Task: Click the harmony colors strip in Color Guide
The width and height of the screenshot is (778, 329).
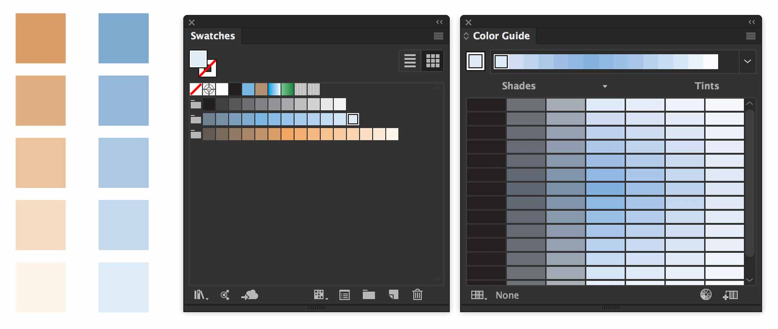Action: (606, 61)
